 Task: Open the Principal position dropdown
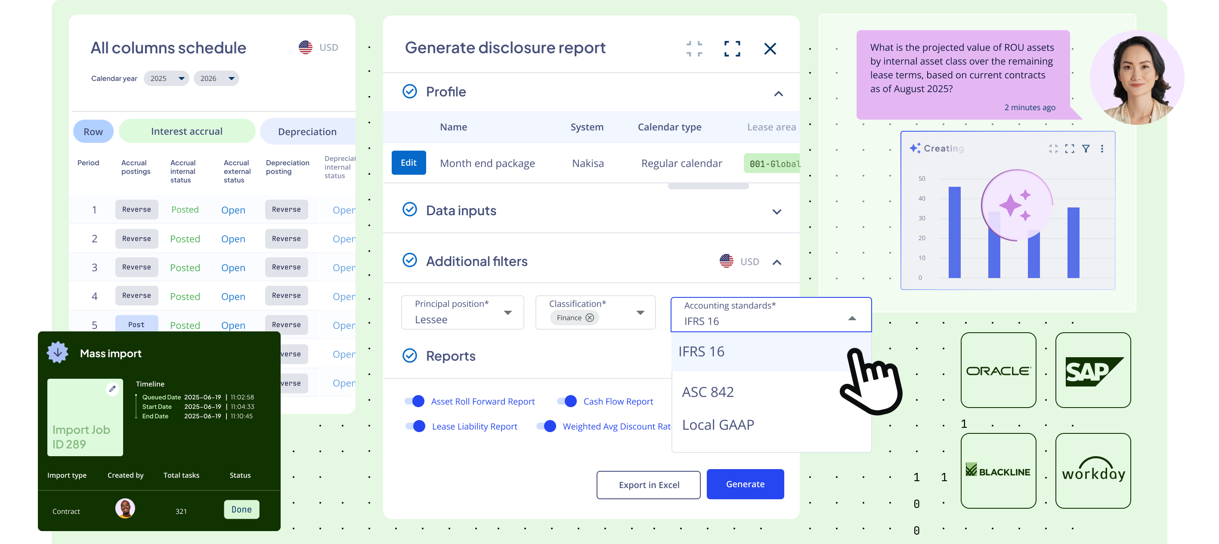pos(508,313)
